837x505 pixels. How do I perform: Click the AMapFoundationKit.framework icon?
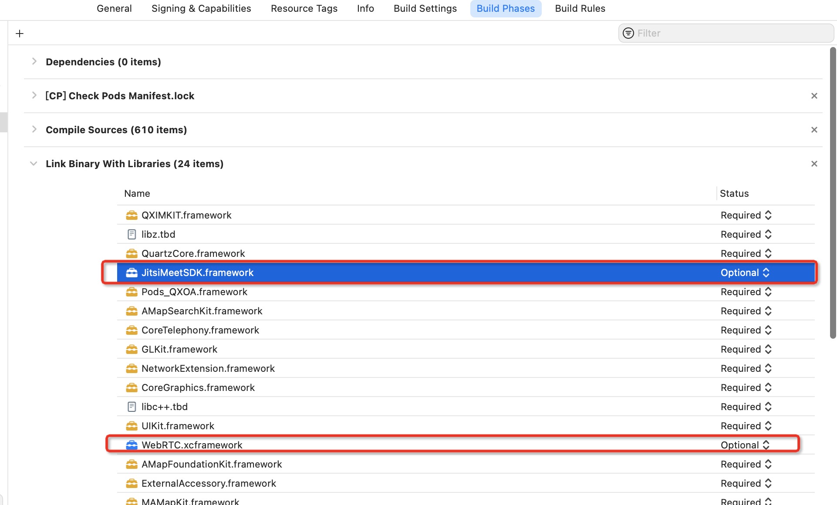pyautogui.click(x=132, y=464)
